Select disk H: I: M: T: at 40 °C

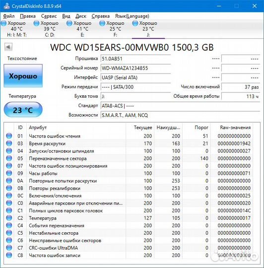[x=16, y=29]
